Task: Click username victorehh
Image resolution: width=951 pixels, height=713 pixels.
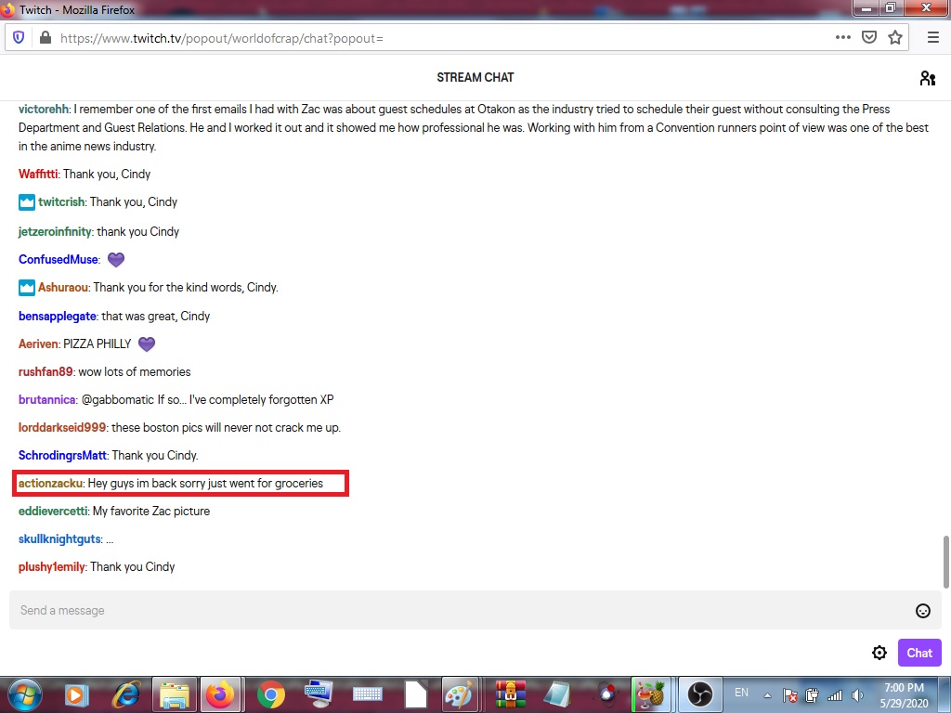Action: [x=44, y=110]
